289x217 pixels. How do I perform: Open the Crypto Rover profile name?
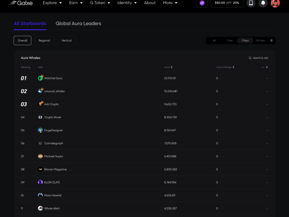52,117
